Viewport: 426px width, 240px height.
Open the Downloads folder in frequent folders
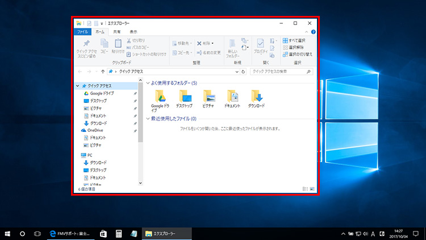point(257,95)
